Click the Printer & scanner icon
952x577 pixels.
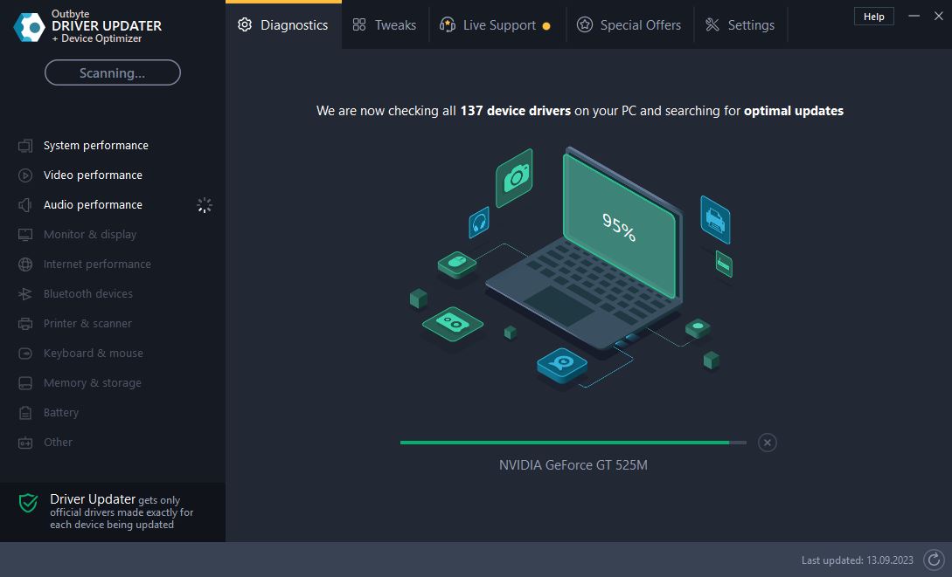coord(24,324)
